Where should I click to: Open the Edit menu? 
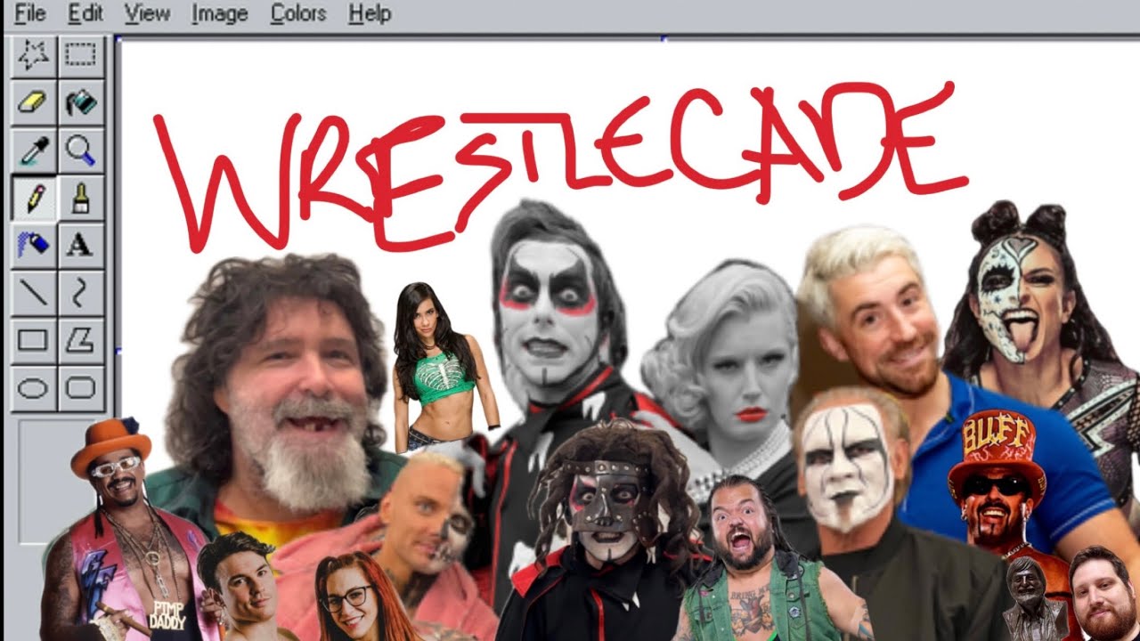tap(85, 13)
